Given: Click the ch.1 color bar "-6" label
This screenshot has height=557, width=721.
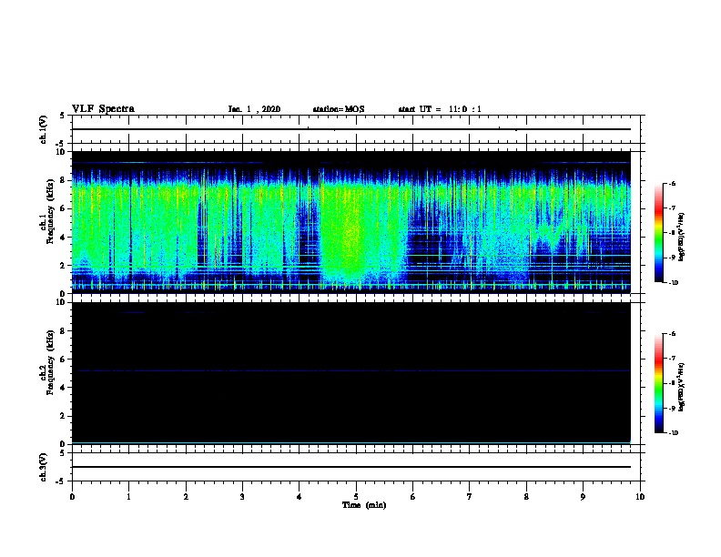Looking at the screenshot, I should pyautogui.click(x=672, y=183).
